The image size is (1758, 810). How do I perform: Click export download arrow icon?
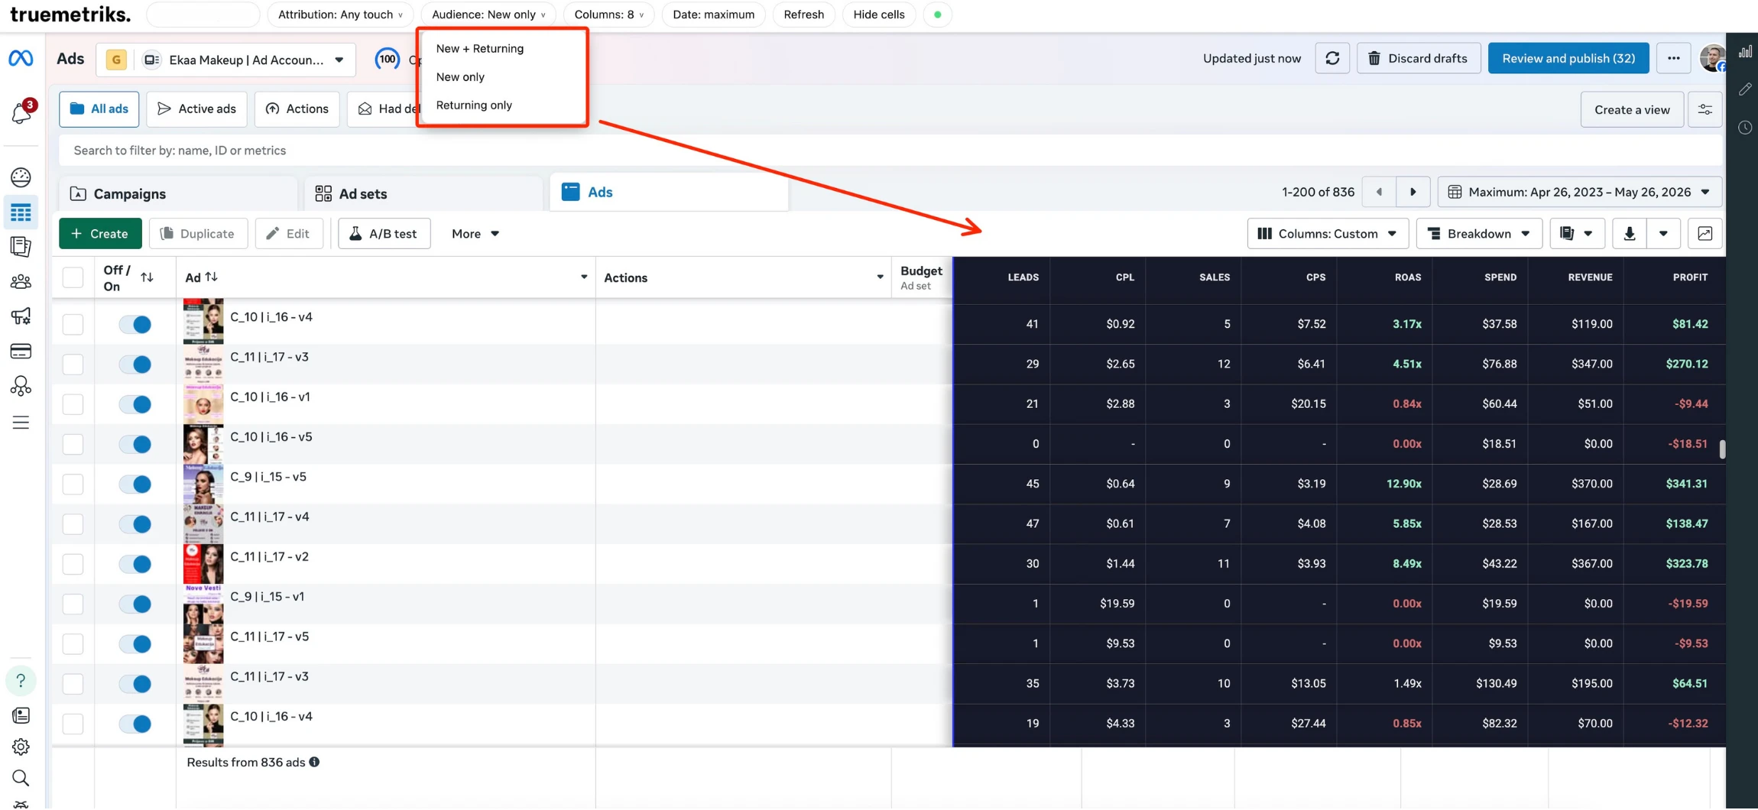click(1630, 234)
